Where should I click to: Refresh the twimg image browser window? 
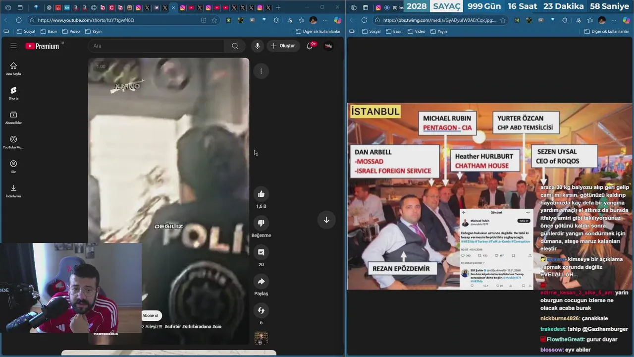point(364,20)
